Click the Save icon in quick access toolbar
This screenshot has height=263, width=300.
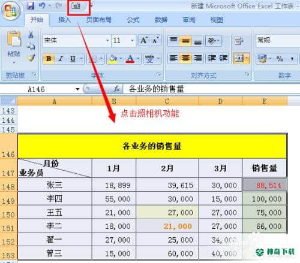pos(31,6)
